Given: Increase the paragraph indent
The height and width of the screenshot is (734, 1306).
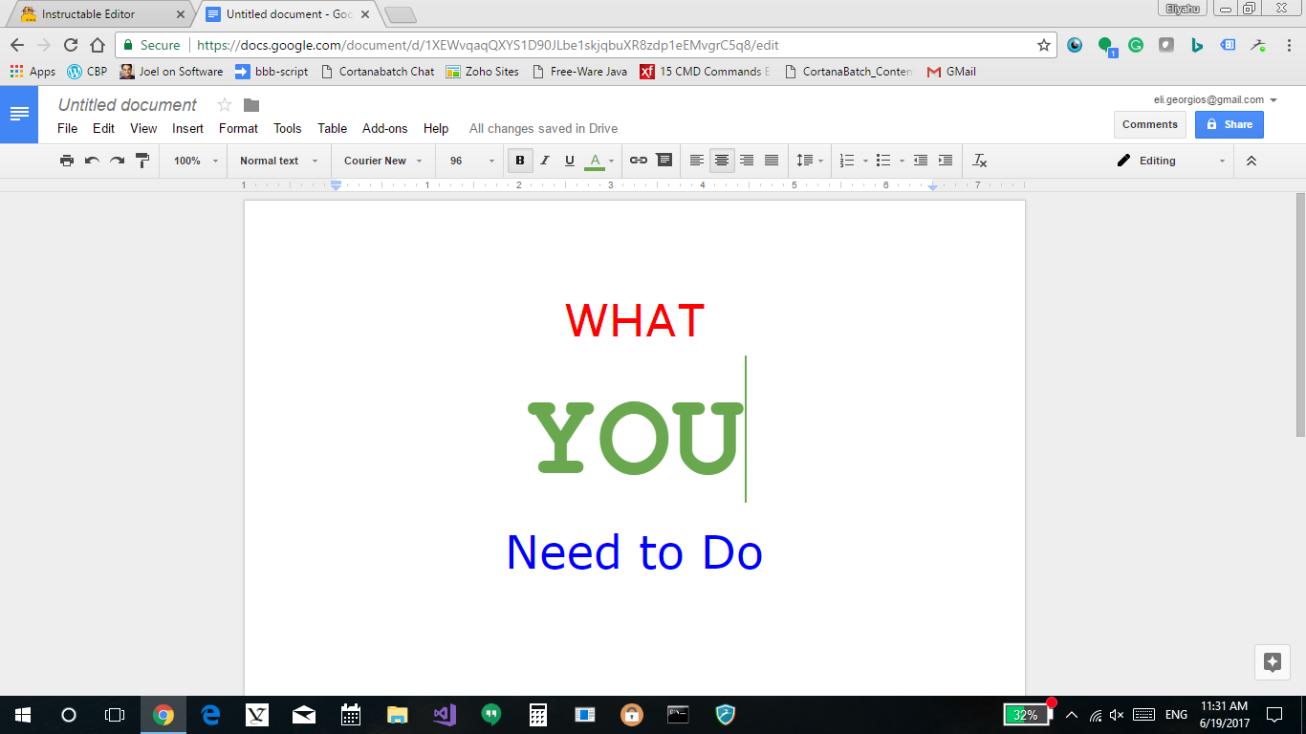Looking at the screenshot, I should coord(946,161).
